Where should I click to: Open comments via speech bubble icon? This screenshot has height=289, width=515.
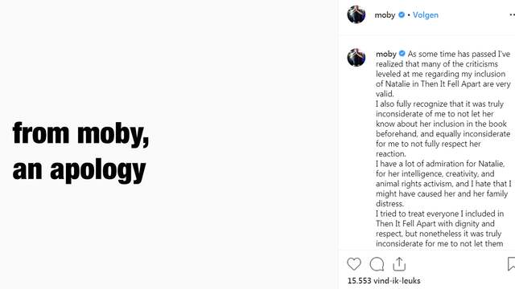(x=377, y=264)
